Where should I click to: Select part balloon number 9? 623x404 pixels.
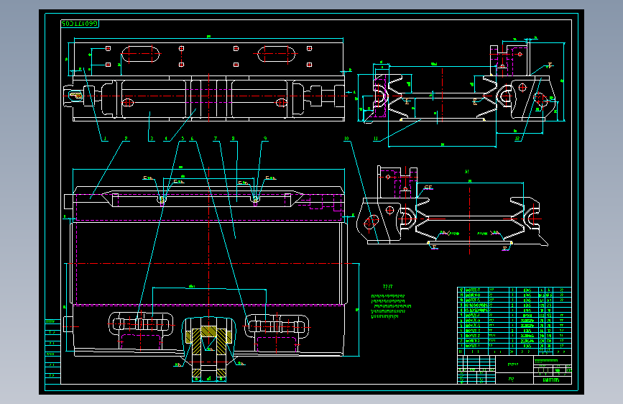[265, 139]
